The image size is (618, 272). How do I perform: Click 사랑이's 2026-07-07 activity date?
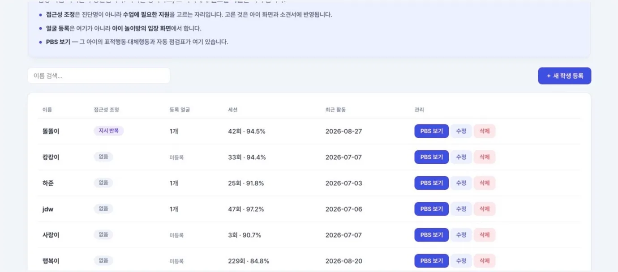(x=343, y=235)
